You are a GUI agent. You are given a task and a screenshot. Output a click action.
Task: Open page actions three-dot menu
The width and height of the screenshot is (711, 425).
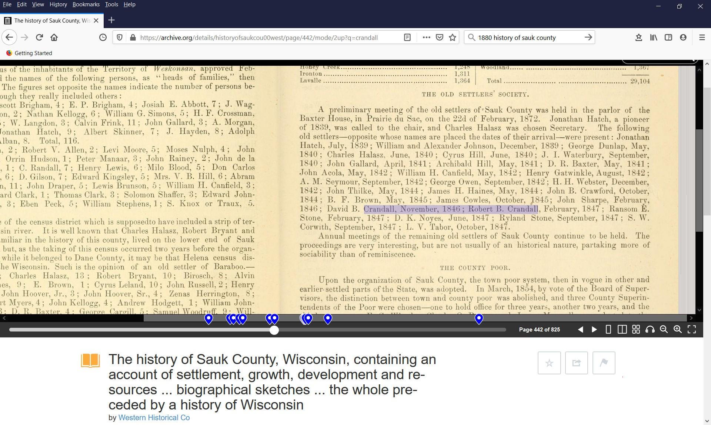[x=426, y=37]
